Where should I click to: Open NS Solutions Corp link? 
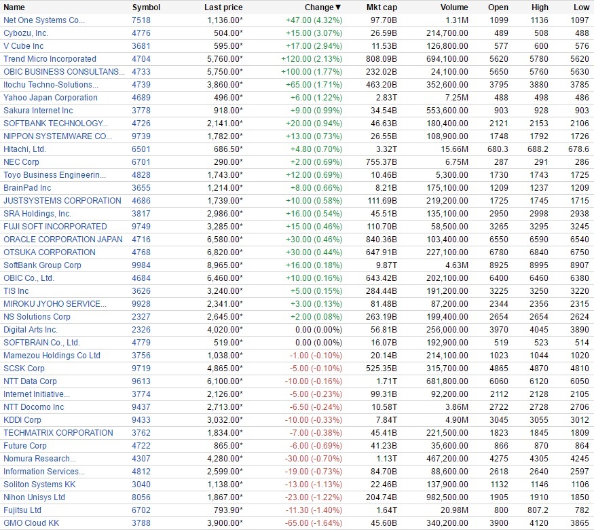click(37, 316)
